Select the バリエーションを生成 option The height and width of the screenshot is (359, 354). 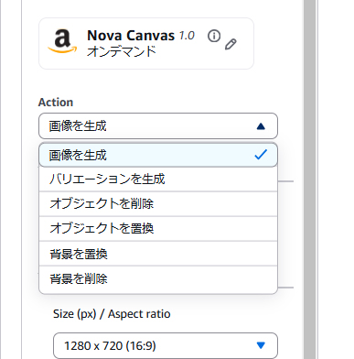click(x=158, y=179)
